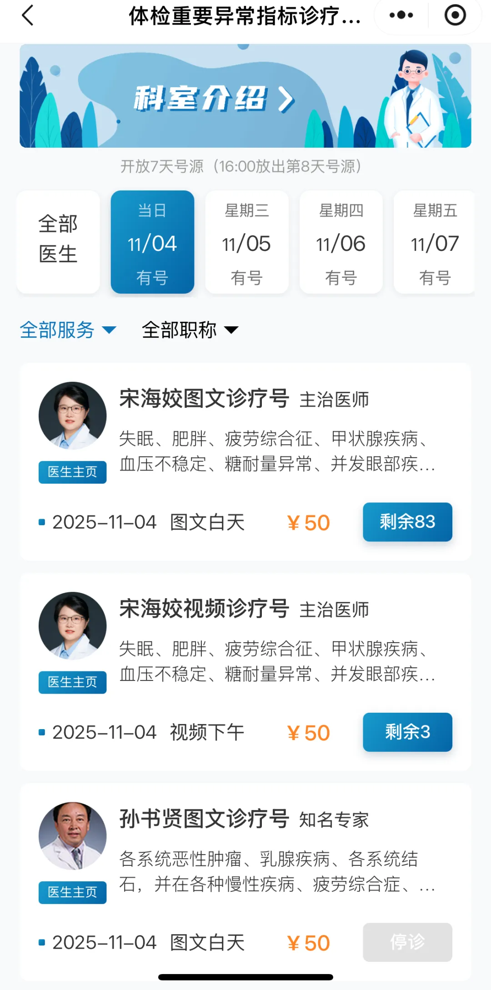Open 医生主页 for 宋海姣图文诊疗号
This screenshot has height=990, width=491.
(72, 472)
